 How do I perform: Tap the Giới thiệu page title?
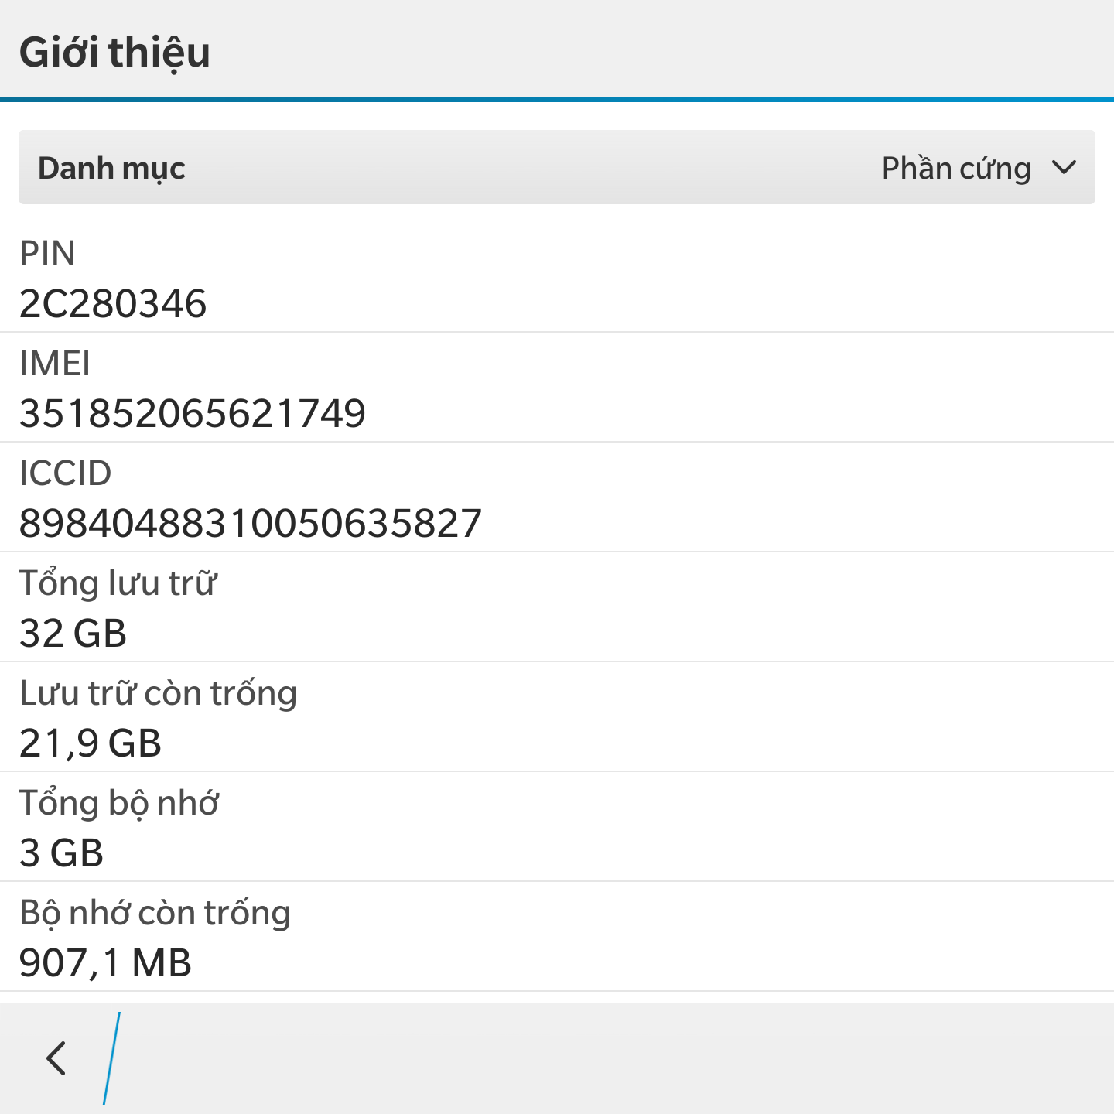114,53
